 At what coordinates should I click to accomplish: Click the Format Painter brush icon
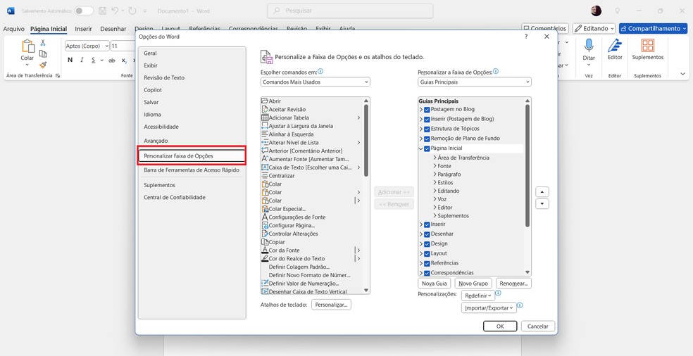43,65
